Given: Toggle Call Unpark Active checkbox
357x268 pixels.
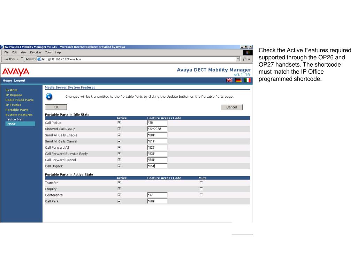Looking at the screenshot, I should point(119,166).
